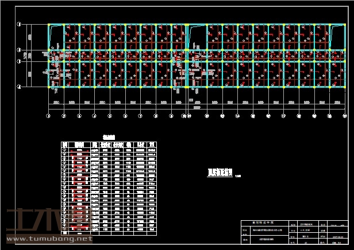Select the header row of the rebar table

point(109,144)
